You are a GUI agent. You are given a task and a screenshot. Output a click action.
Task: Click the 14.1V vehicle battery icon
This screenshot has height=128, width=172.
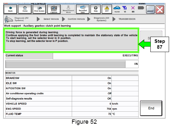pos(117,9)
